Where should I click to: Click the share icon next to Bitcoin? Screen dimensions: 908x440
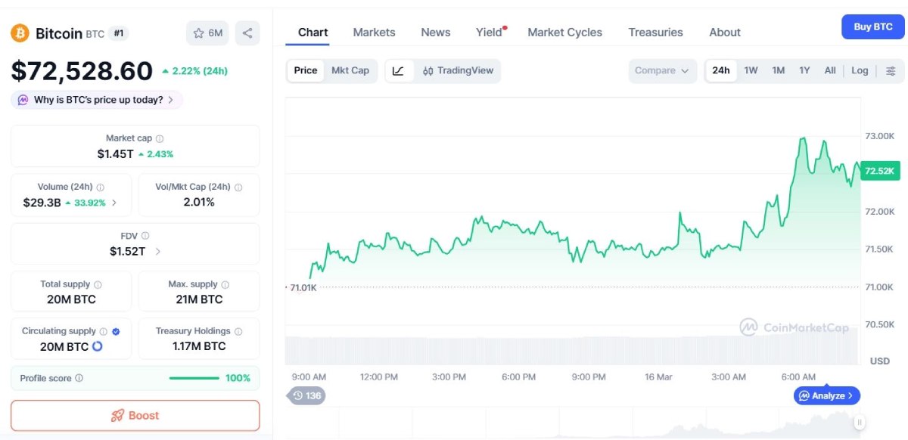pyautogui.click(x=247, y=33)
